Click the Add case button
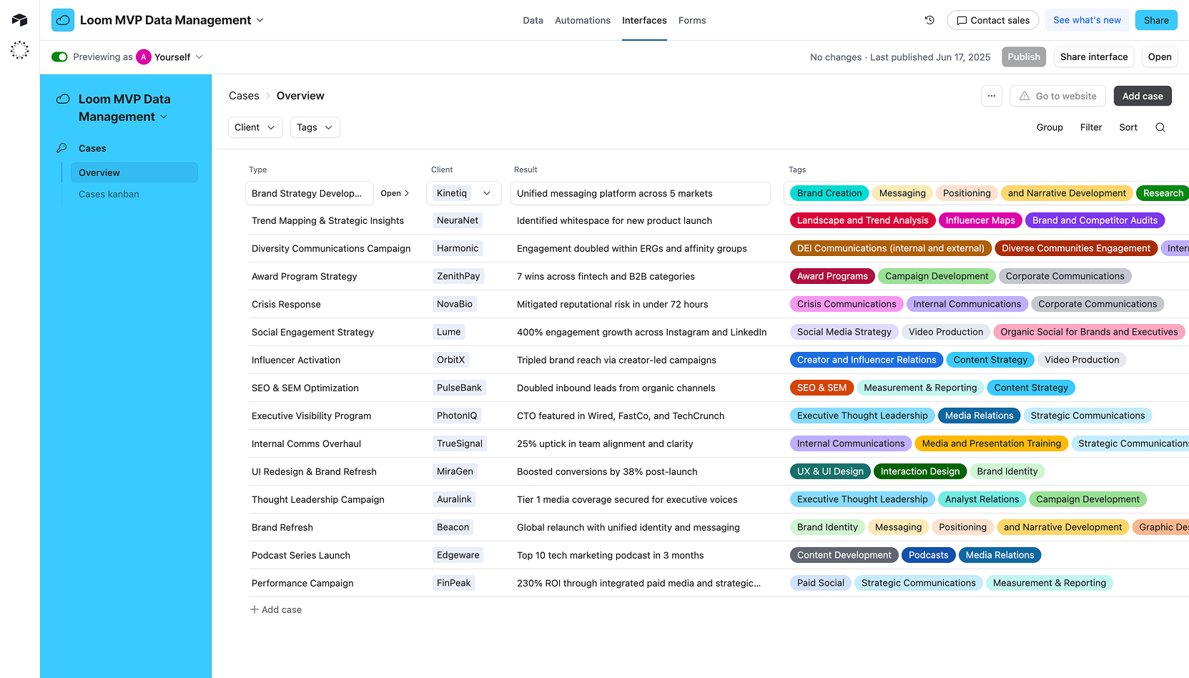1189x678 pixels. click(x=1143, y=96)
